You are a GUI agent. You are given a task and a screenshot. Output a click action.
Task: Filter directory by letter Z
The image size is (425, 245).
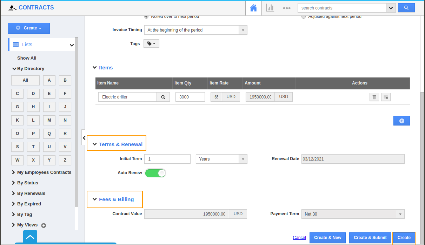[65, 160]
